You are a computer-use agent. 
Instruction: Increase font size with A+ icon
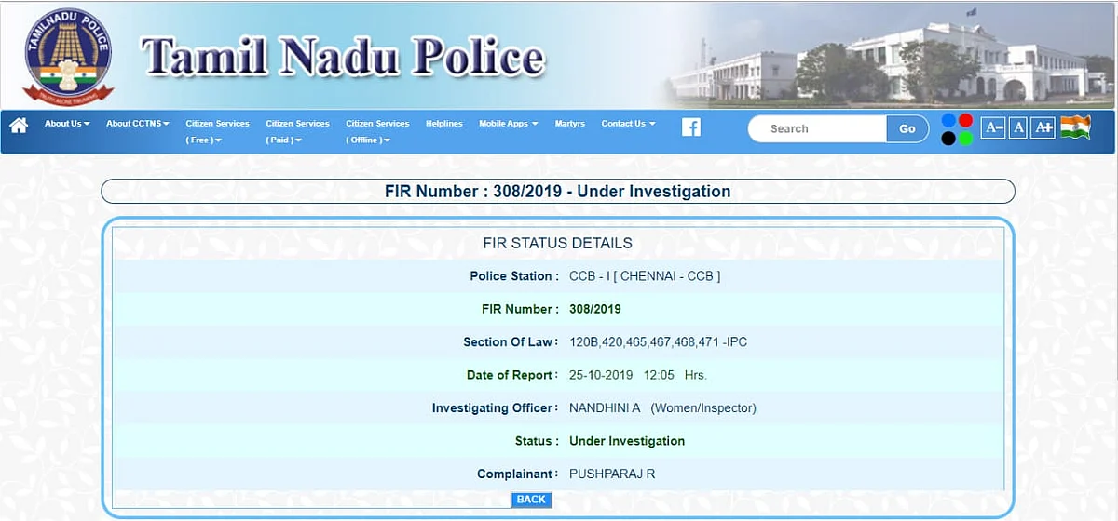[x=1043, y=128]
